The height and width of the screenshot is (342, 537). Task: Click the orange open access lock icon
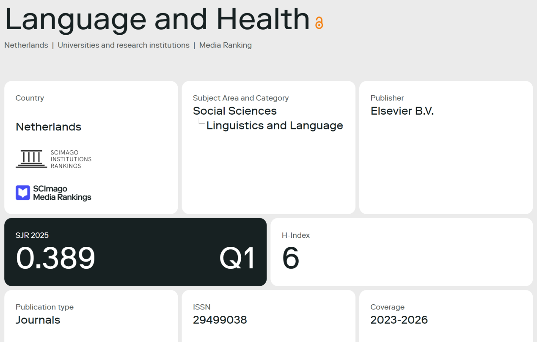point(319,23)
